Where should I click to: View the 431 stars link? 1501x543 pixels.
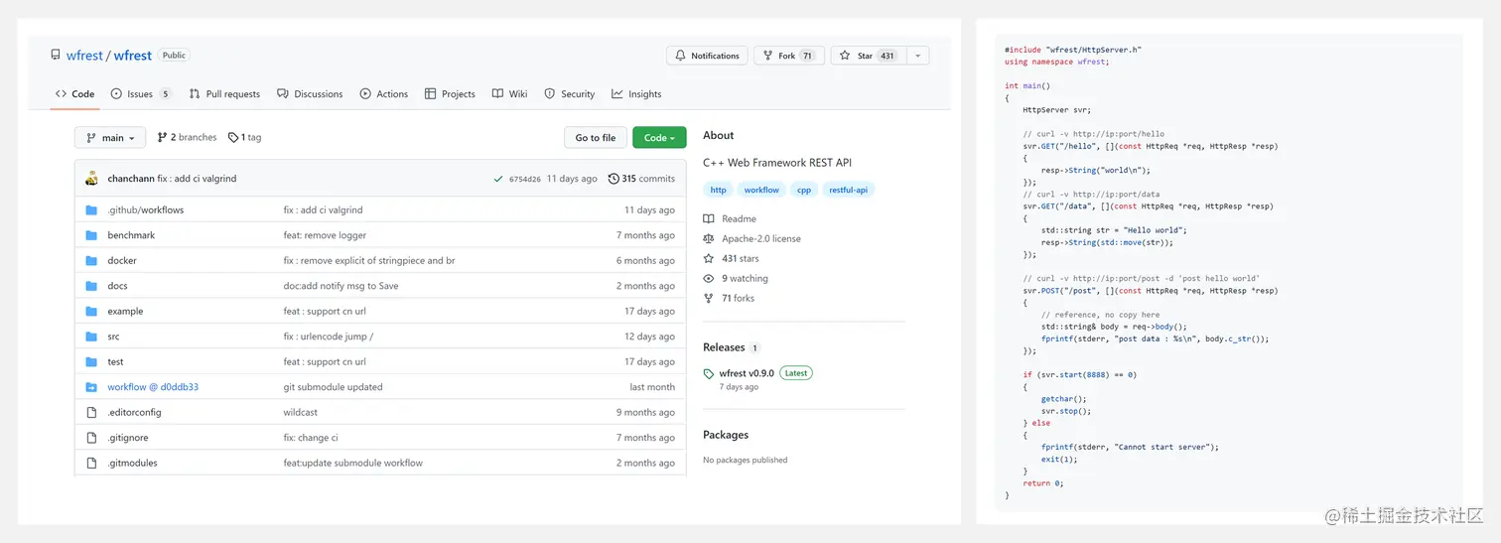[x=731, y=259]
